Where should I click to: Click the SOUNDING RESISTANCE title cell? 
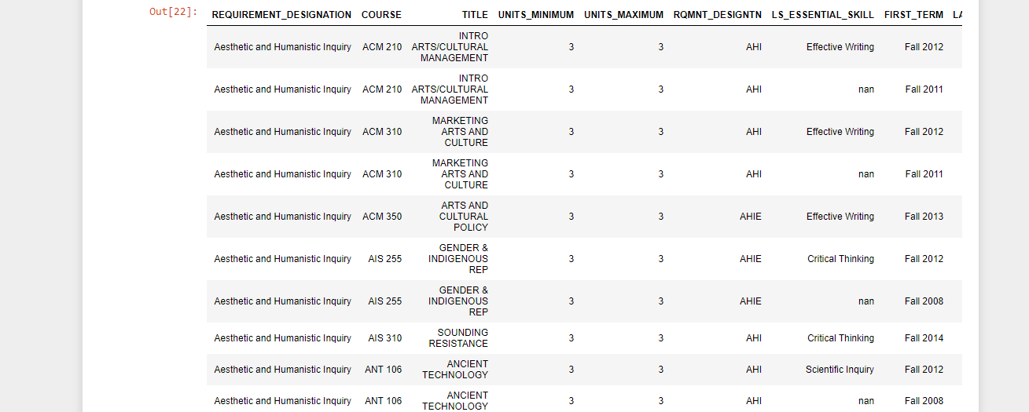click(458, 338)
